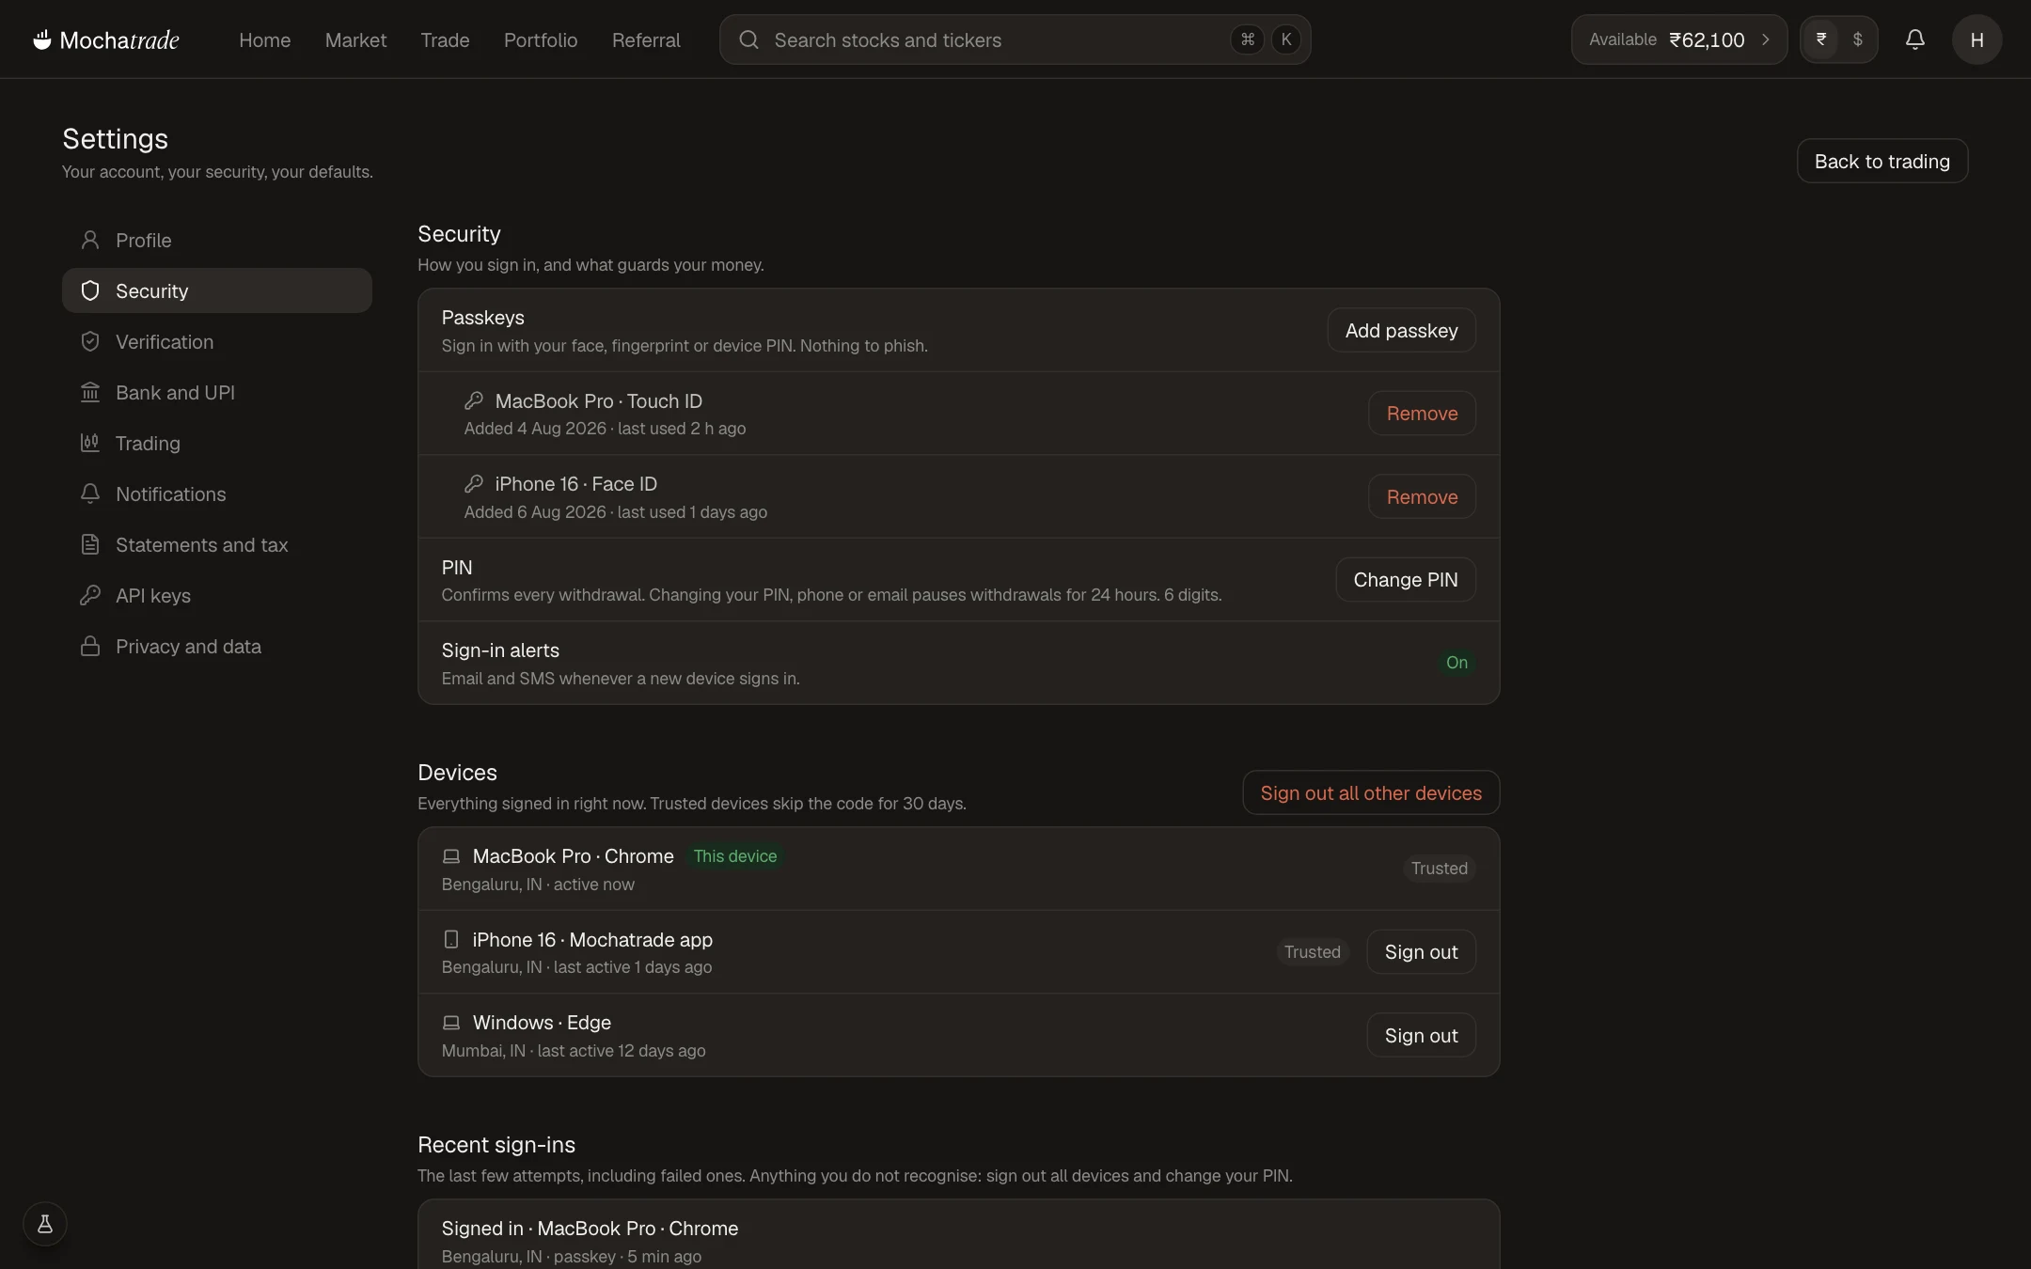The height and width of the screenshot is (1269, 2031).
Task: Click the Notifications sidebar bell icon
Action: tap(90, 493)
